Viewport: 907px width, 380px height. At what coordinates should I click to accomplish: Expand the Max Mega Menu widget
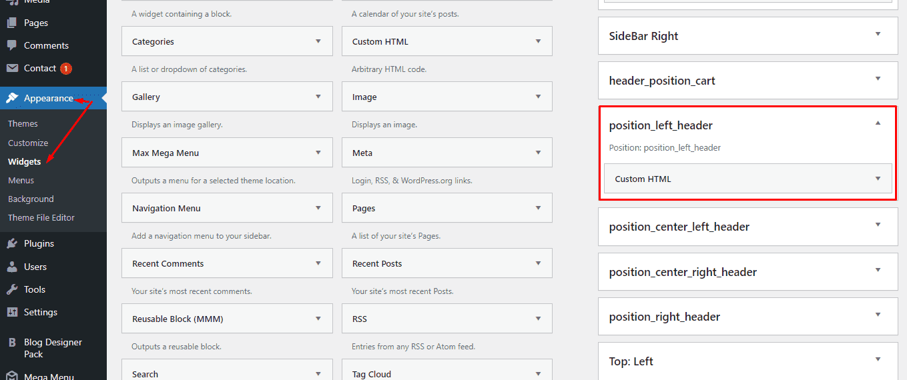tap(318, 153)
